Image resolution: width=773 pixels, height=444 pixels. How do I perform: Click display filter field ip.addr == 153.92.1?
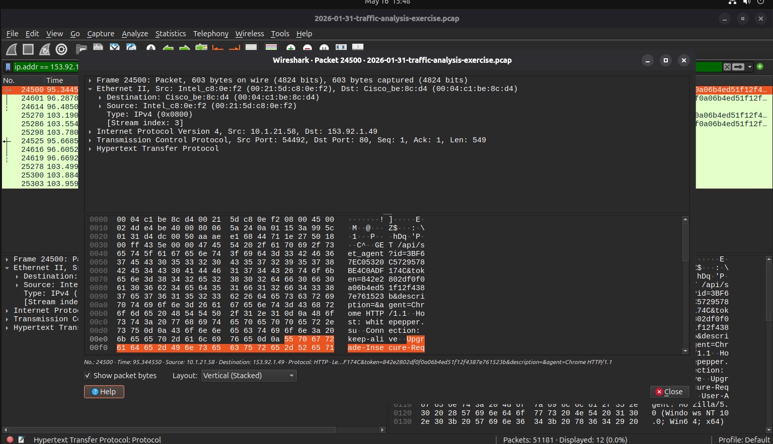coord(46,67)
